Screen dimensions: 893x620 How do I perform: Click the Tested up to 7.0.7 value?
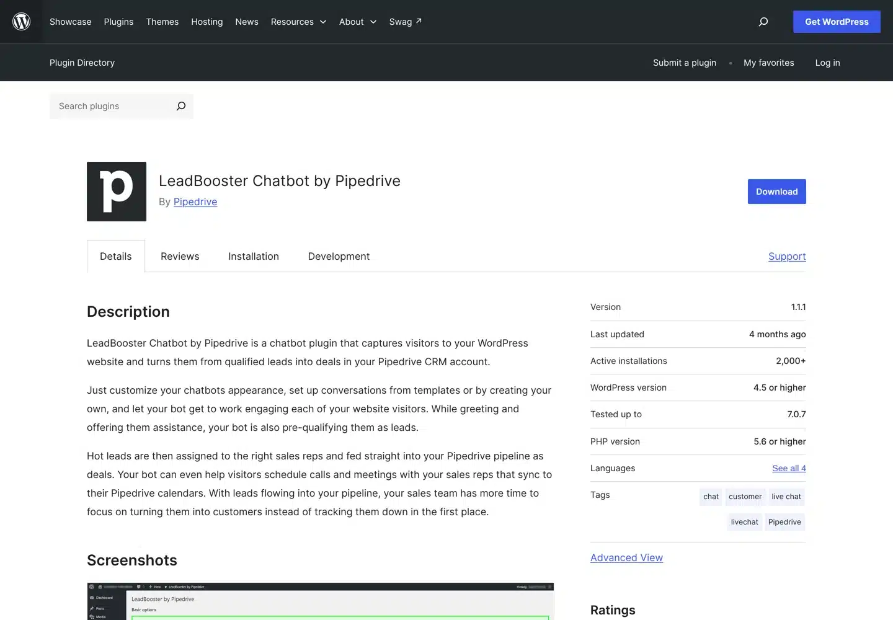(796, 414)
